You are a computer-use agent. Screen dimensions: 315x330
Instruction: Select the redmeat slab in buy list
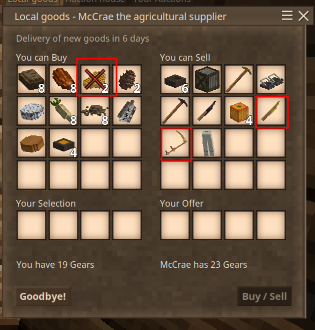click(63, 79)
